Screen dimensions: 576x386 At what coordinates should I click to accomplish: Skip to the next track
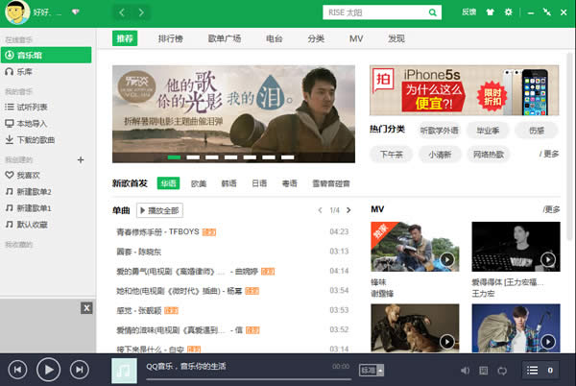click(79, 369)
